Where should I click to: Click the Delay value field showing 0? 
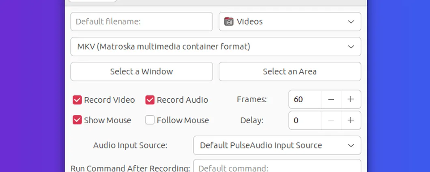pyautogui.click(x=305, y=120)
